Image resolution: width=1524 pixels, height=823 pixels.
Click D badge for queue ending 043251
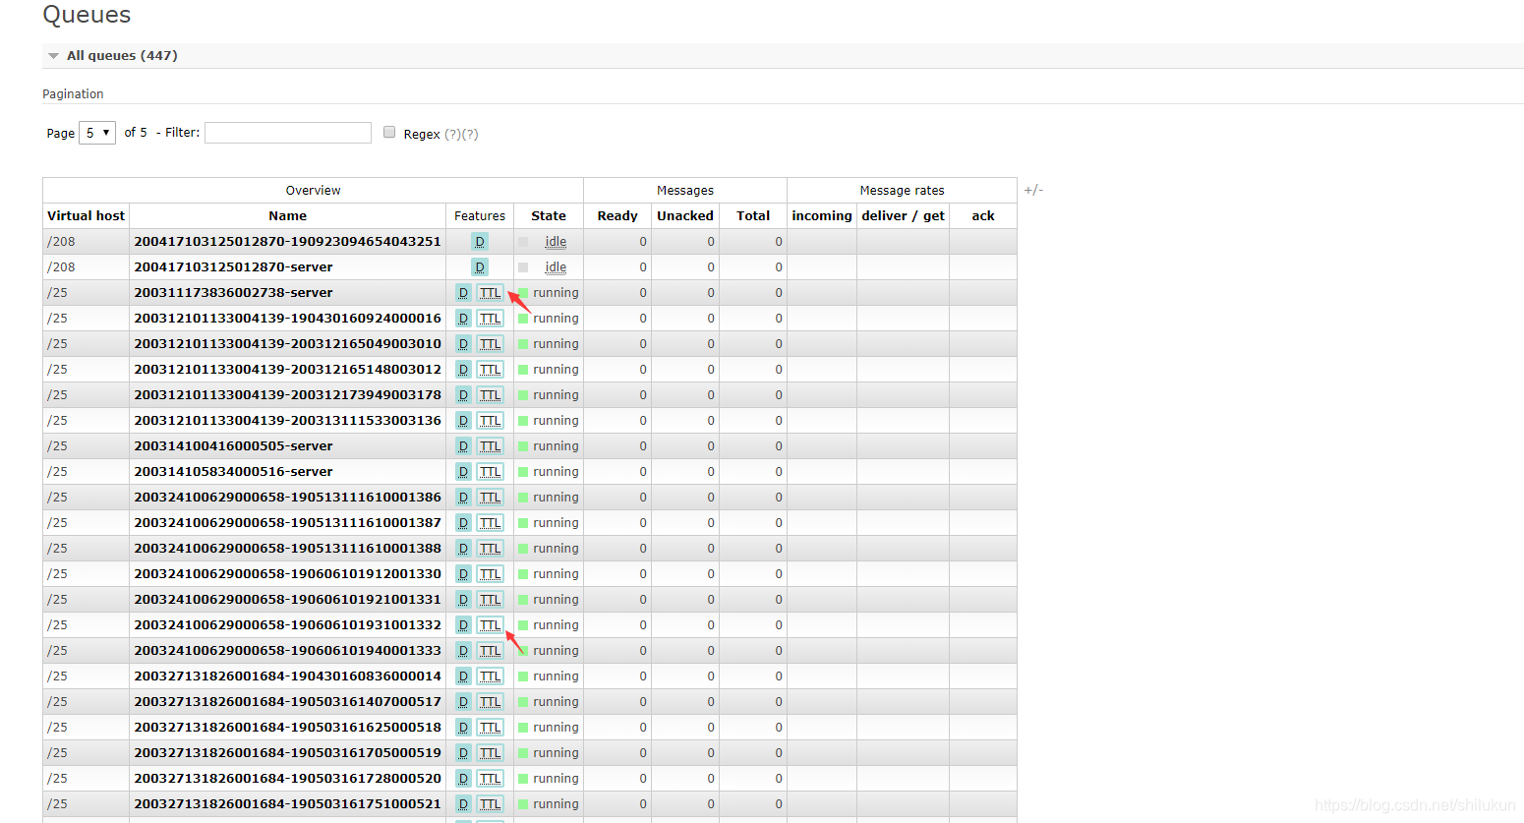480,242
